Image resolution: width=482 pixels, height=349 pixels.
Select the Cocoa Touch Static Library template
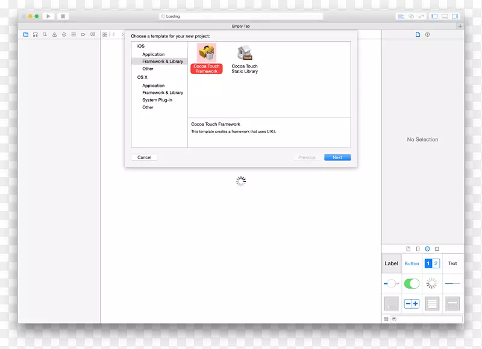point(245,60)
